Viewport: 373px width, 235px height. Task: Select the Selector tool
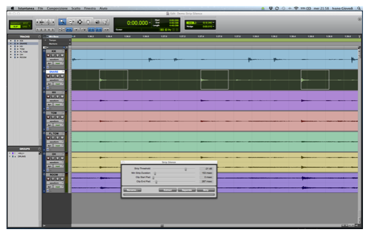[x=80, y=22]
